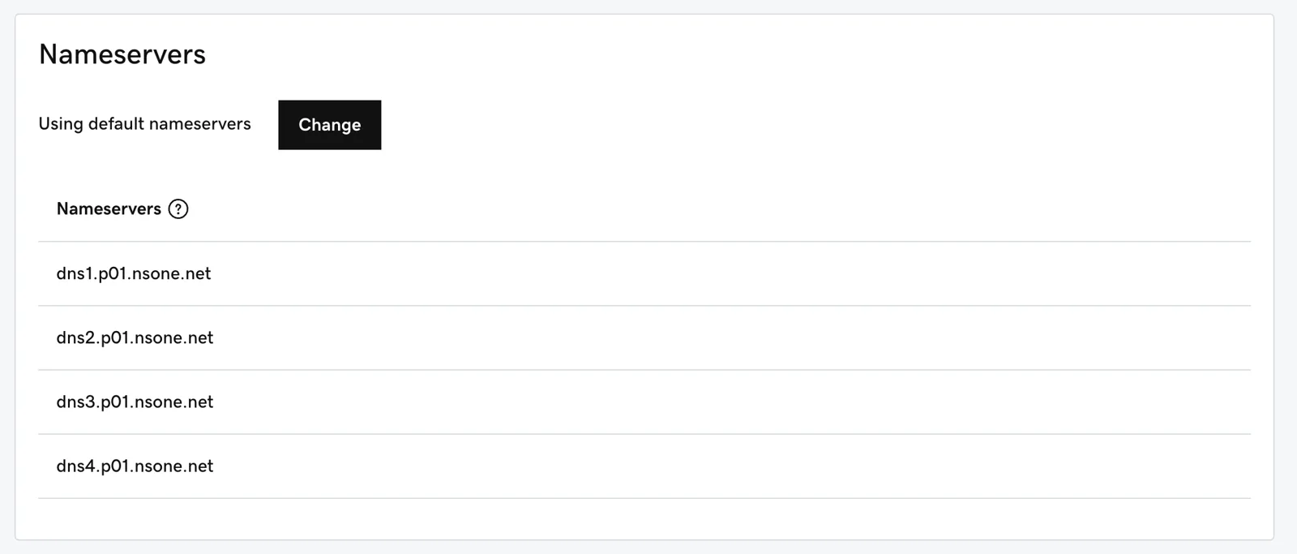Select the dns1.p01.nsone.net nameserver entry
Image resolution: width=1297 pixels, height=554 pixels.
(134, 274)
